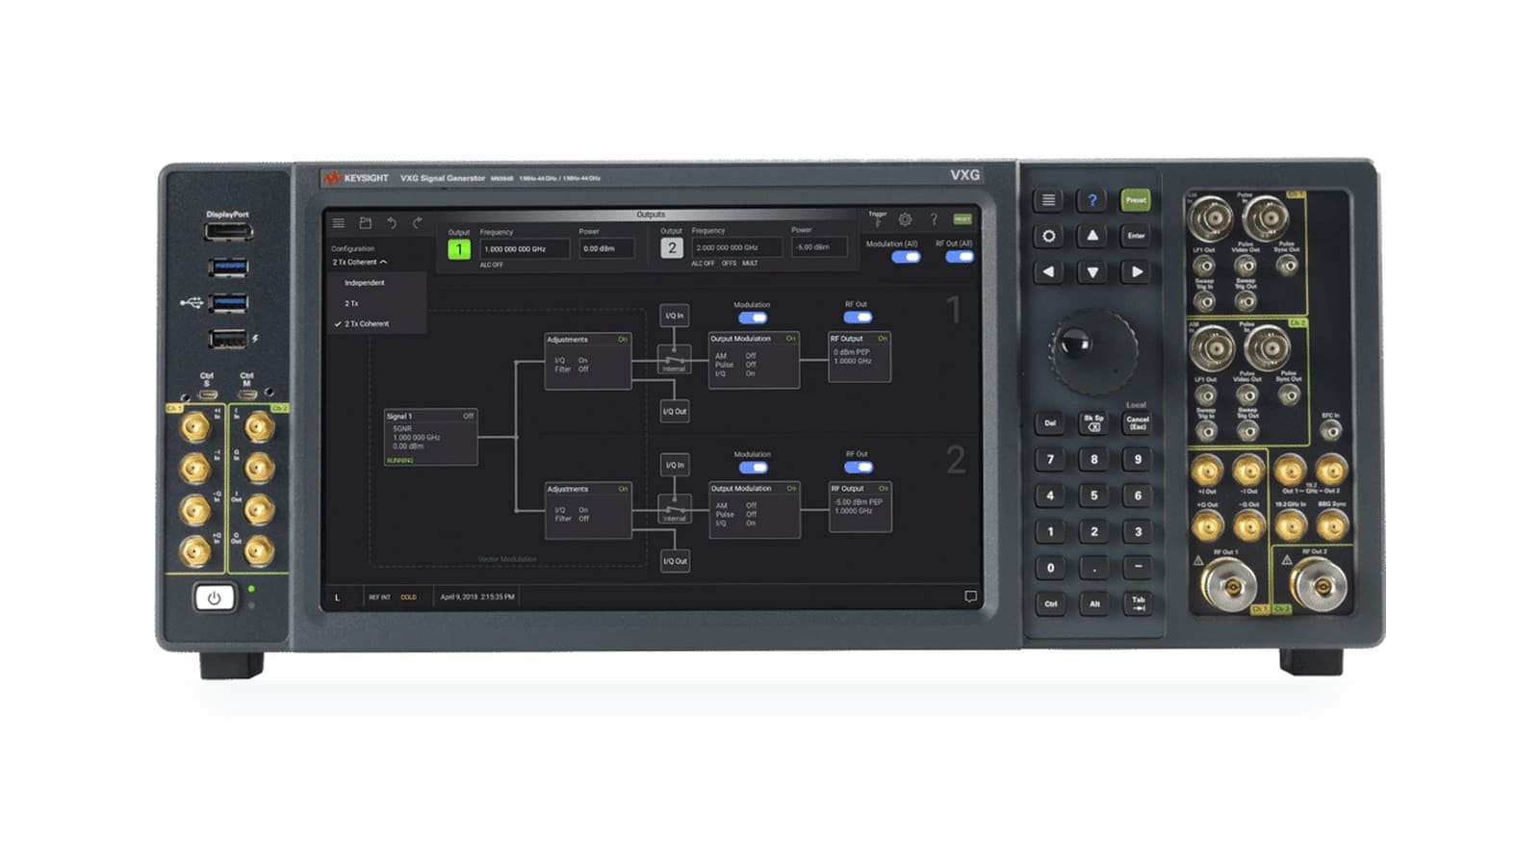
Task: Click the Del key on keypad
Action: tap(1050, 423)
